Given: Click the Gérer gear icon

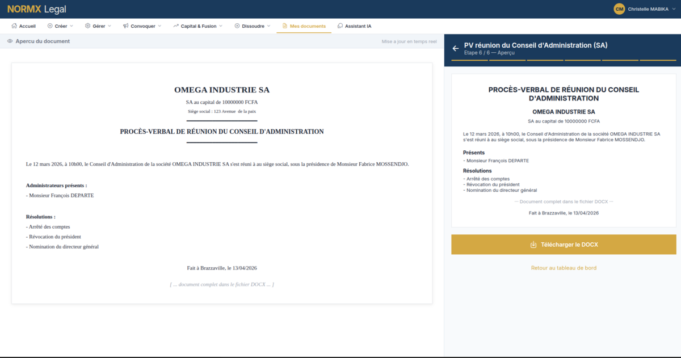Looking at the screenshot, I should pyautogui.click(x=88, y=26).
